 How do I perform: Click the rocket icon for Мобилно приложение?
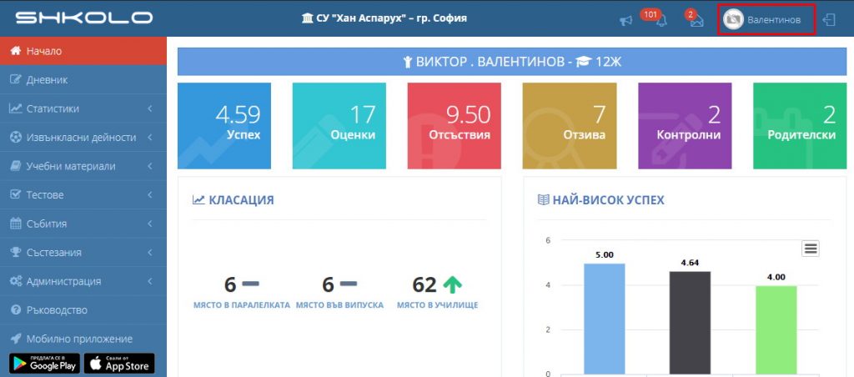[x=16, y=339]
